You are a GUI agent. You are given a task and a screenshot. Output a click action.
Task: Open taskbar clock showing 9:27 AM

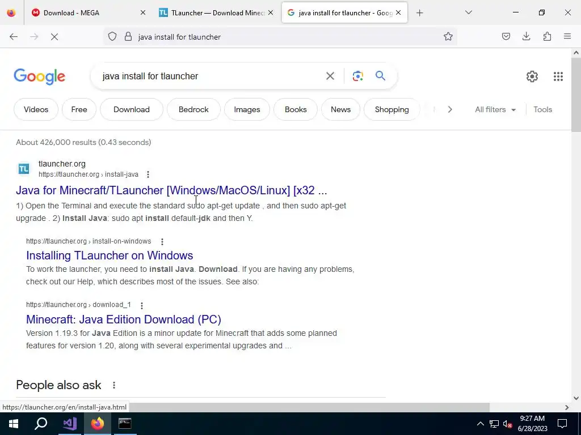532,424
